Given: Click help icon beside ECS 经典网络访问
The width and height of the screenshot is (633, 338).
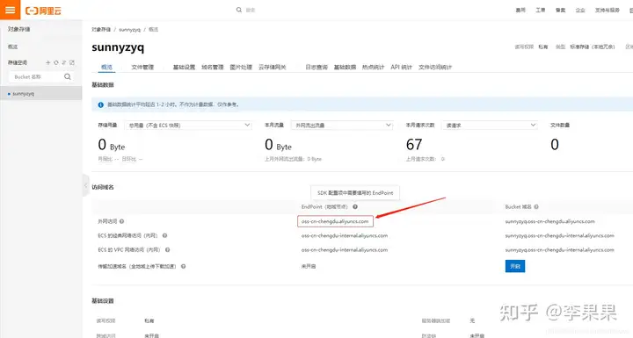Looking at the screenshot, I should pos(164,235).
